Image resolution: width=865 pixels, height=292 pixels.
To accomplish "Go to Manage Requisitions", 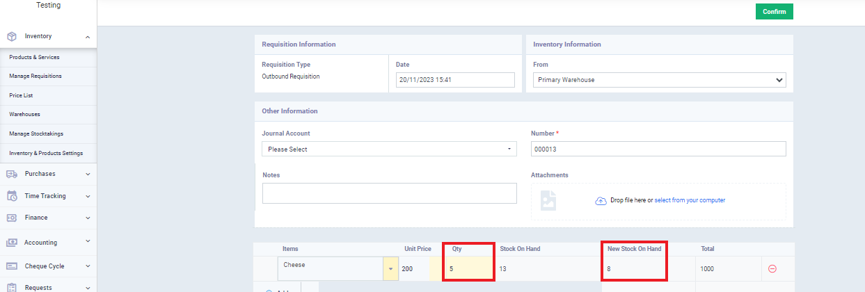I will [35, 76].
